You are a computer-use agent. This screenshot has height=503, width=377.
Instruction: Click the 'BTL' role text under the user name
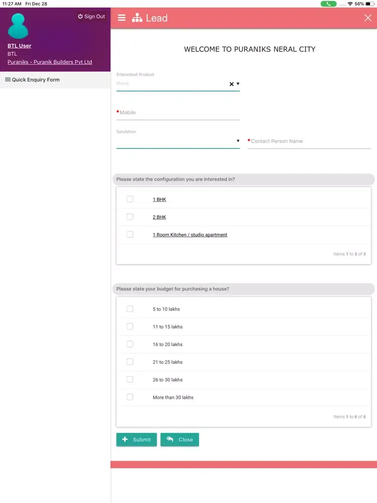coord(13,54)
